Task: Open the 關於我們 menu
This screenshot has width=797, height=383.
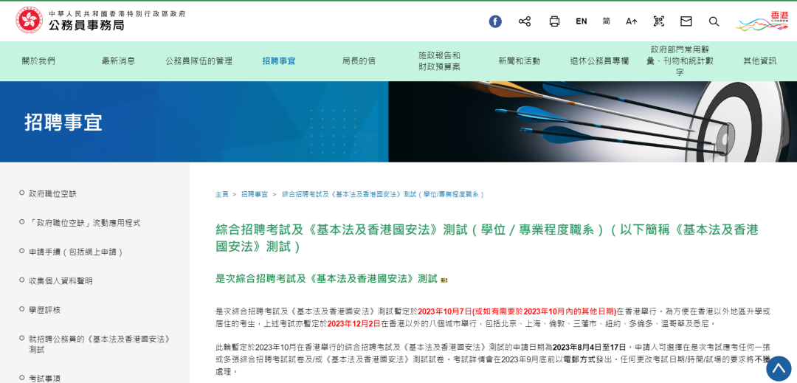Action: pos(38,61)
